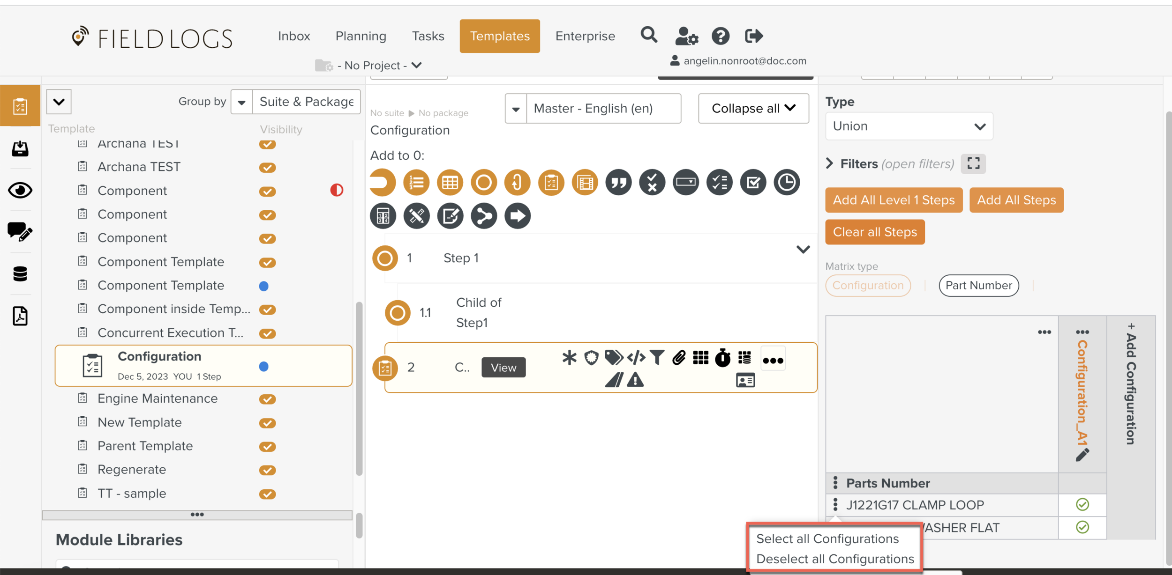
Task: Add a pencil and ruler measurement step
Action: 416,216
